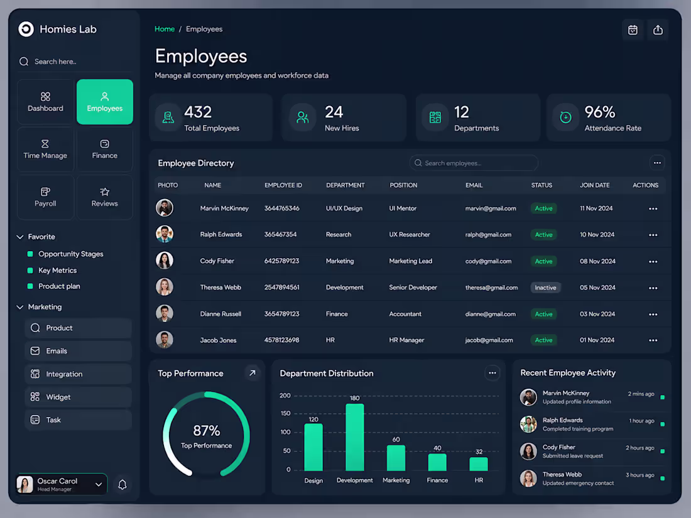
Task: Collapse the Favorite section
Action: point(20,237)
